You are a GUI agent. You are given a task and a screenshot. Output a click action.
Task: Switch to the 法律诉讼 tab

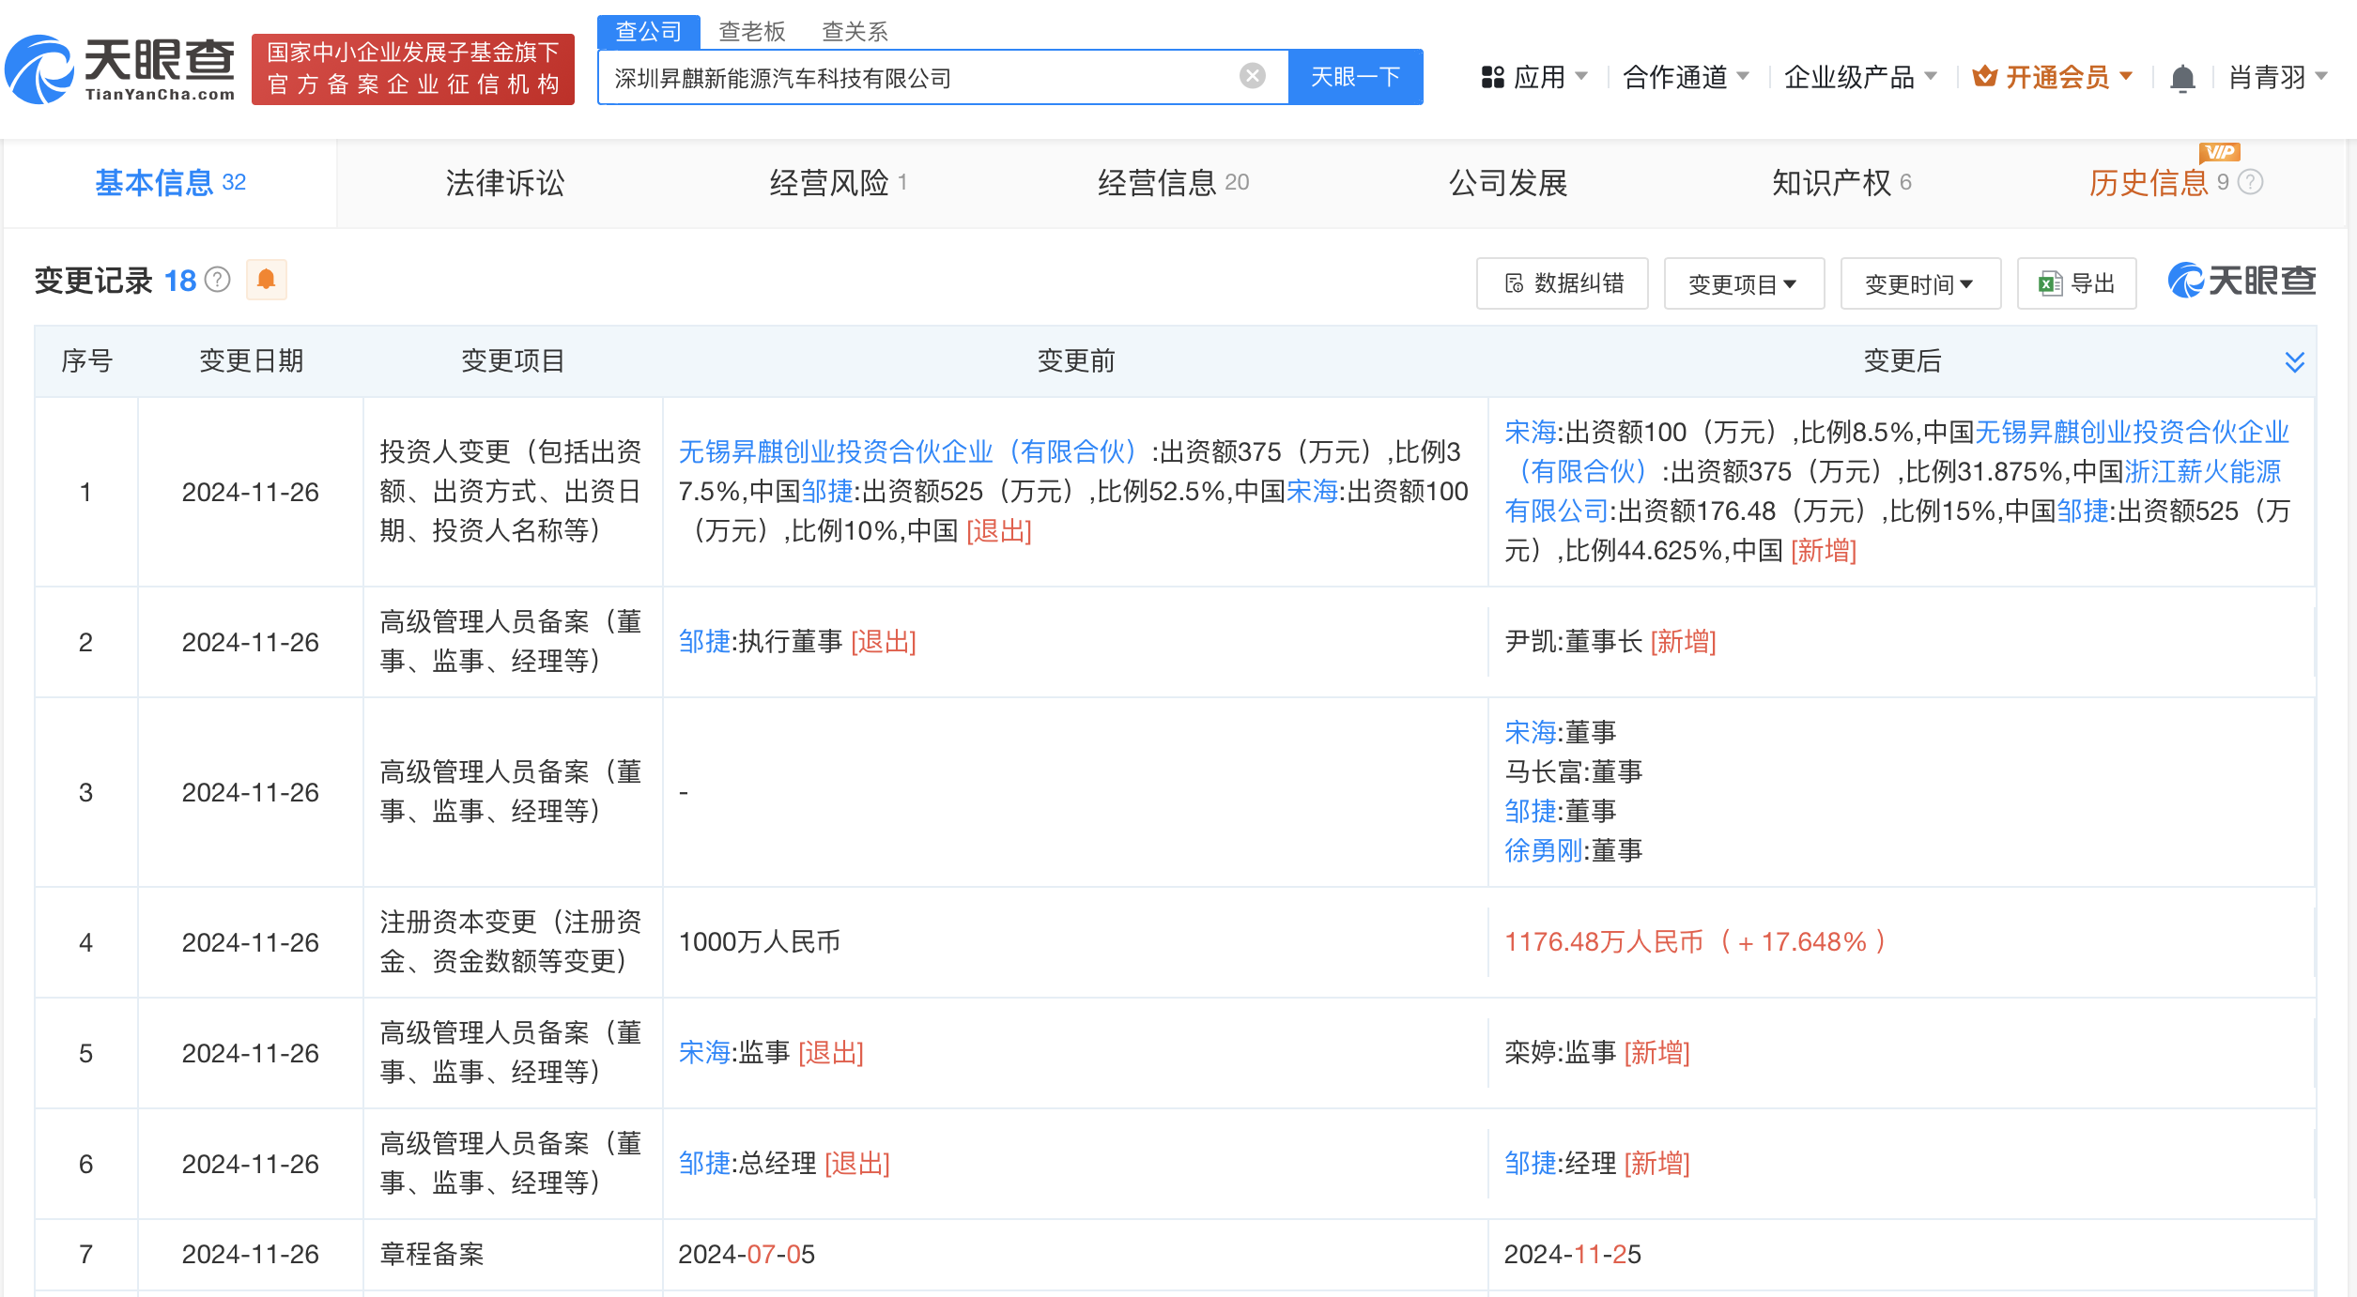[504, 183]
